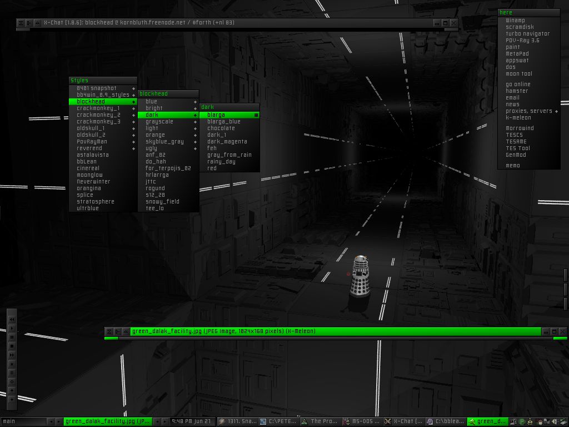Click the sticky pin icon on K-Meleon titlebar

[x=118, y=331]
